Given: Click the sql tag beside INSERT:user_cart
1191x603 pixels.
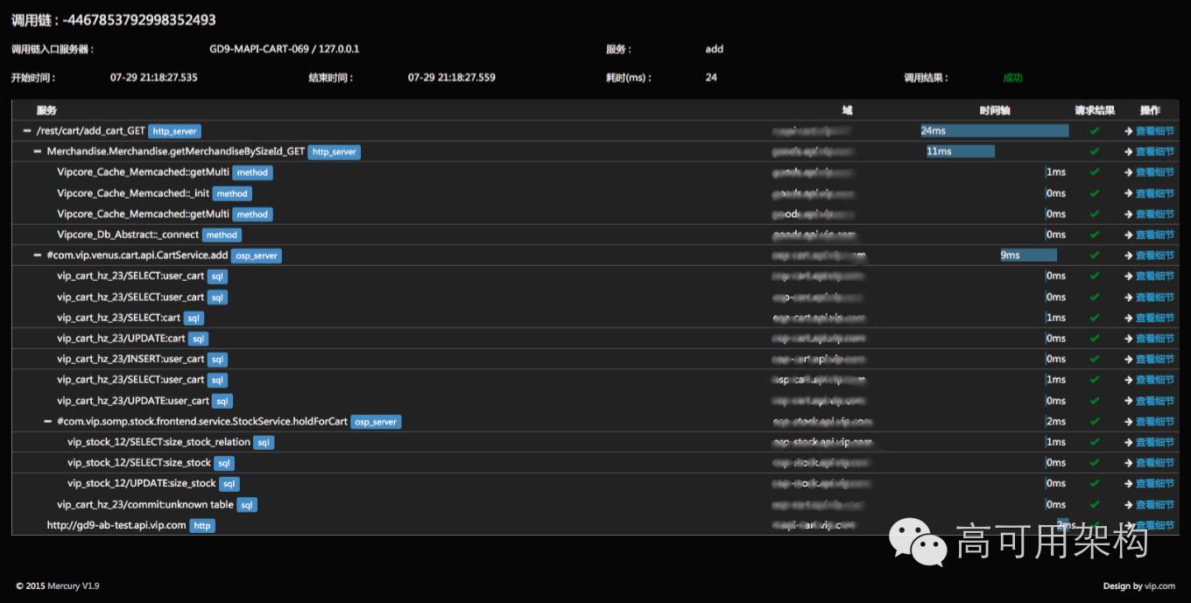Looking at the screenshot, I should pos(217,360).
